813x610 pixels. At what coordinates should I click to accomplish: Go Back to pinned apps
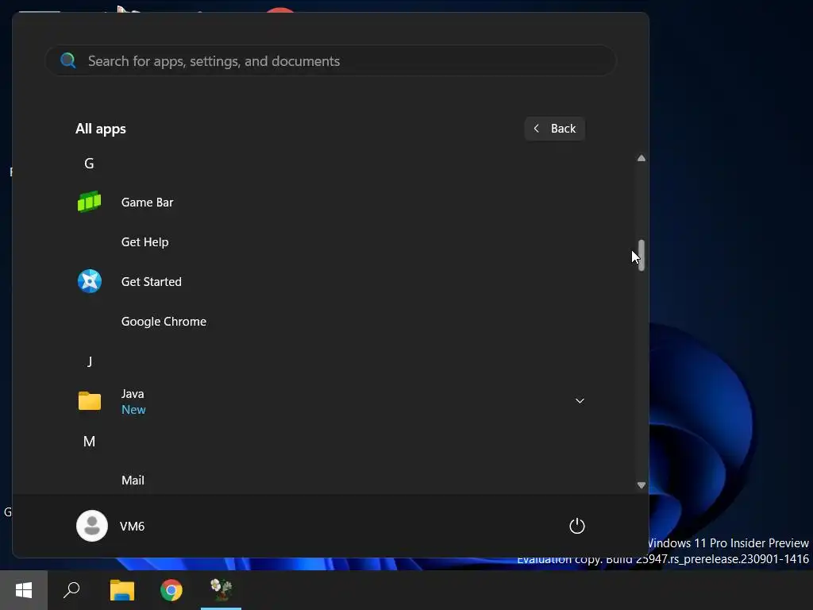click(x=555, y=129)
